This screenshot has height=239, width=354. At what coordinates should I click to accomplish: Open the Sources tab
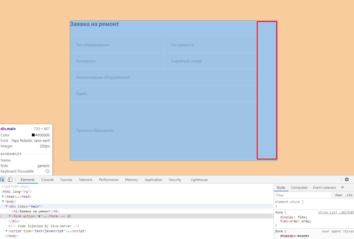click(x=66, y=179)
